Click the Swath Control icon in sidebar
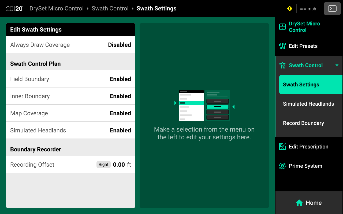This screenshot has width=343, height=214. click(282, 65)
